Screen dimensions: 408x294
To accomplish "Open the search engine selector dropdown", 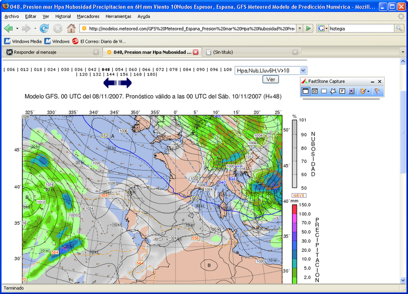I will (323, 29).
